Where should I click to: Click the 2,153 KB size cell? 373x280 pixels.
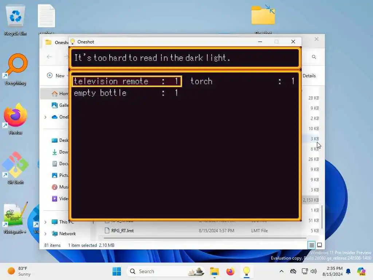(x=311, y=200)
